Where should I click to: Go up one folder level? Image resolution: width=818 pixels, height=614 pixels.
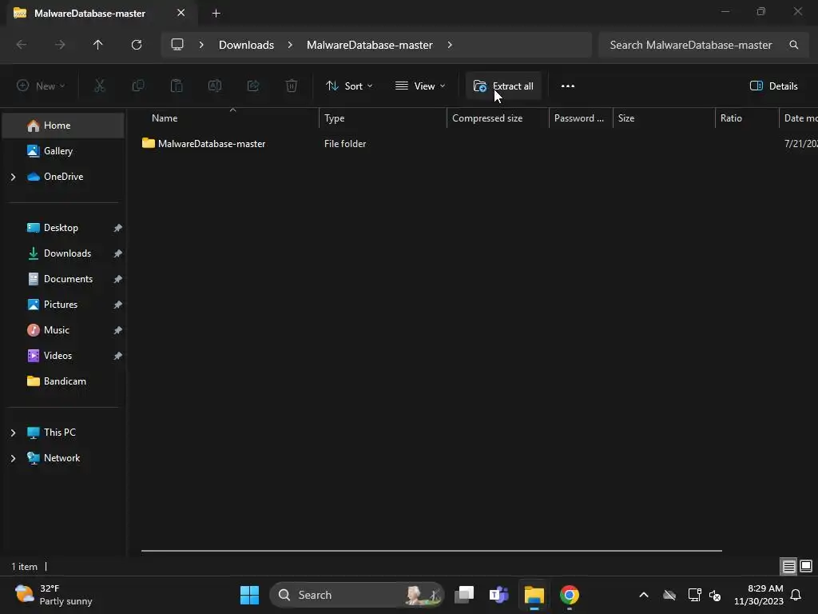pyautogui.click(x=97, y=45)
